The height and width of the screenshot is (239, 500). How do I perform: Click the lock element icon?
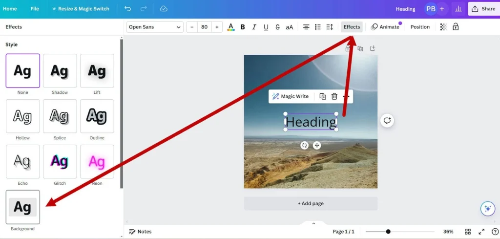pos(456,27)
